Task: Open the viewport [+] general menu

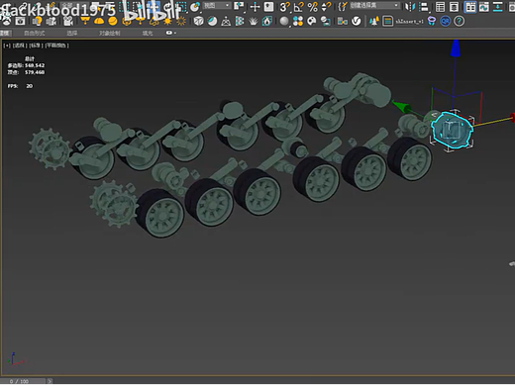Action: click(7, 46)
